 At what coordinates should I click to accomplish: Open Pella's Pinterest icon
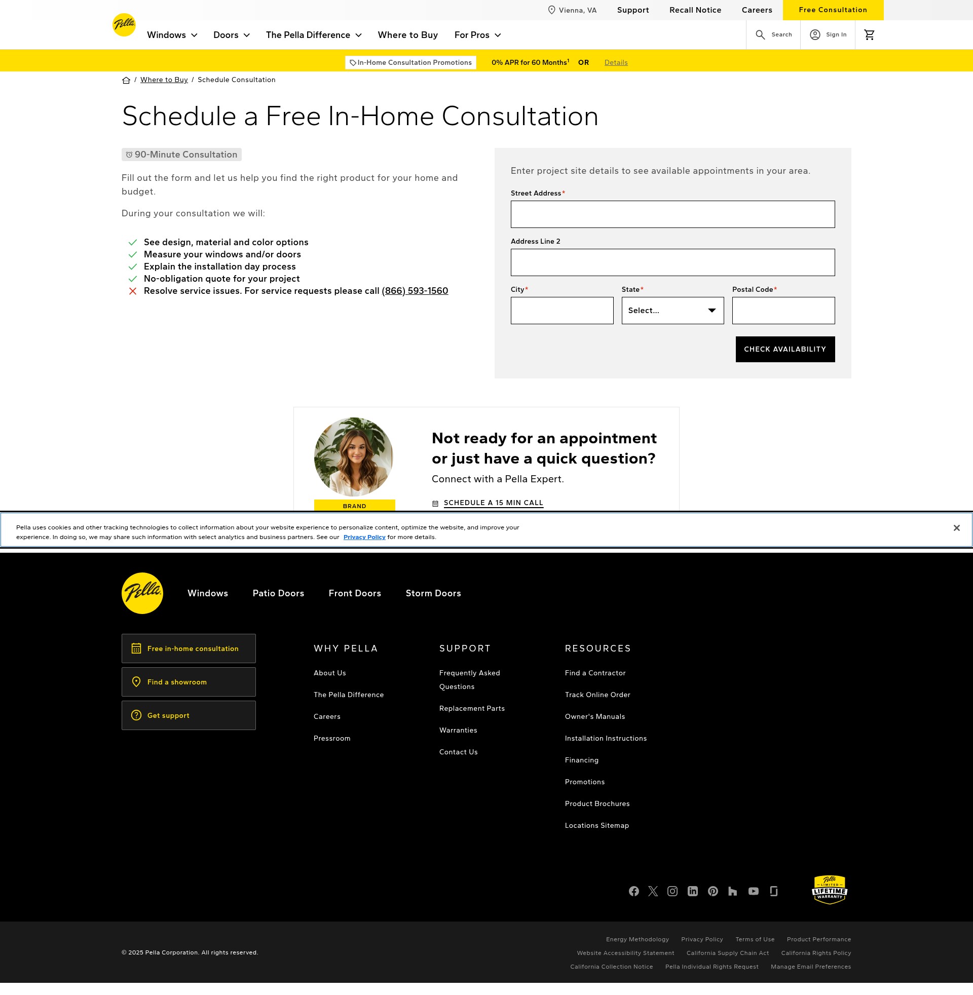coord(713,891)
